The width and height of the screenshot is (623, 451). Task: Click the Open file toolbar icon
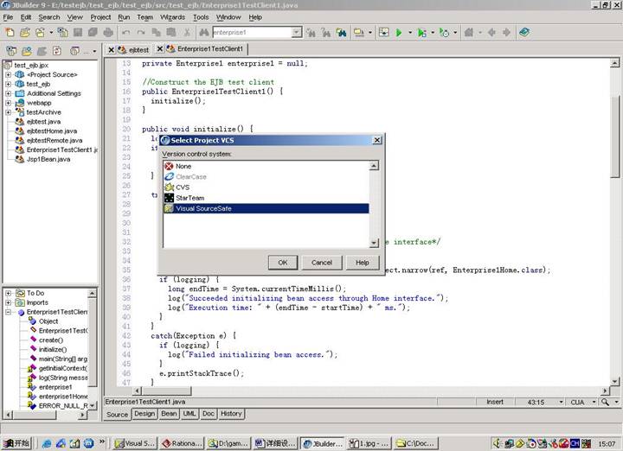click(25, 33)
